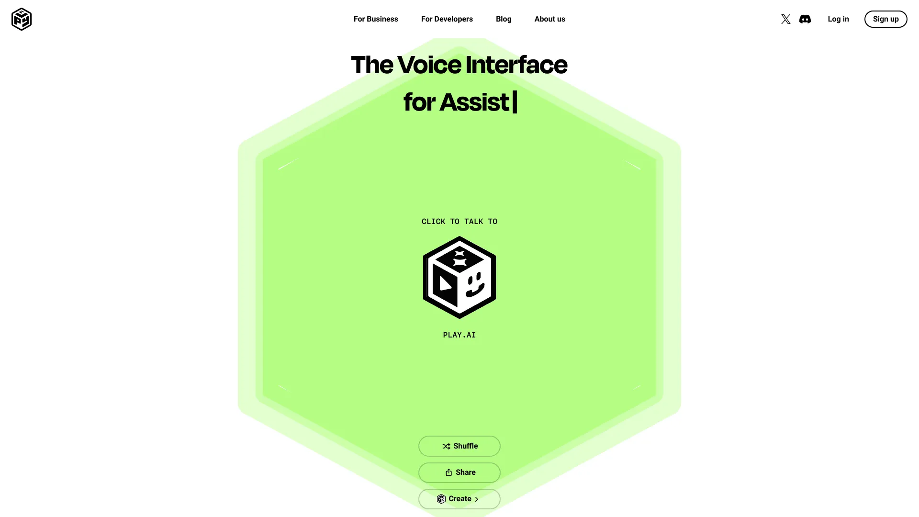Click the For Business menu item

pyautogui.click(x=376, y=19)
